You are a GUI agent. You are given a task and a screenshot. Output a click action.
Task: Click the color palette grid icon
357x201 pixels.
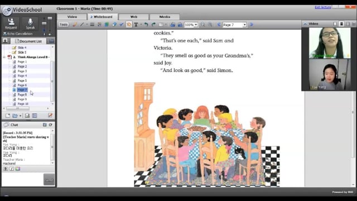click(x=99, y=25)
